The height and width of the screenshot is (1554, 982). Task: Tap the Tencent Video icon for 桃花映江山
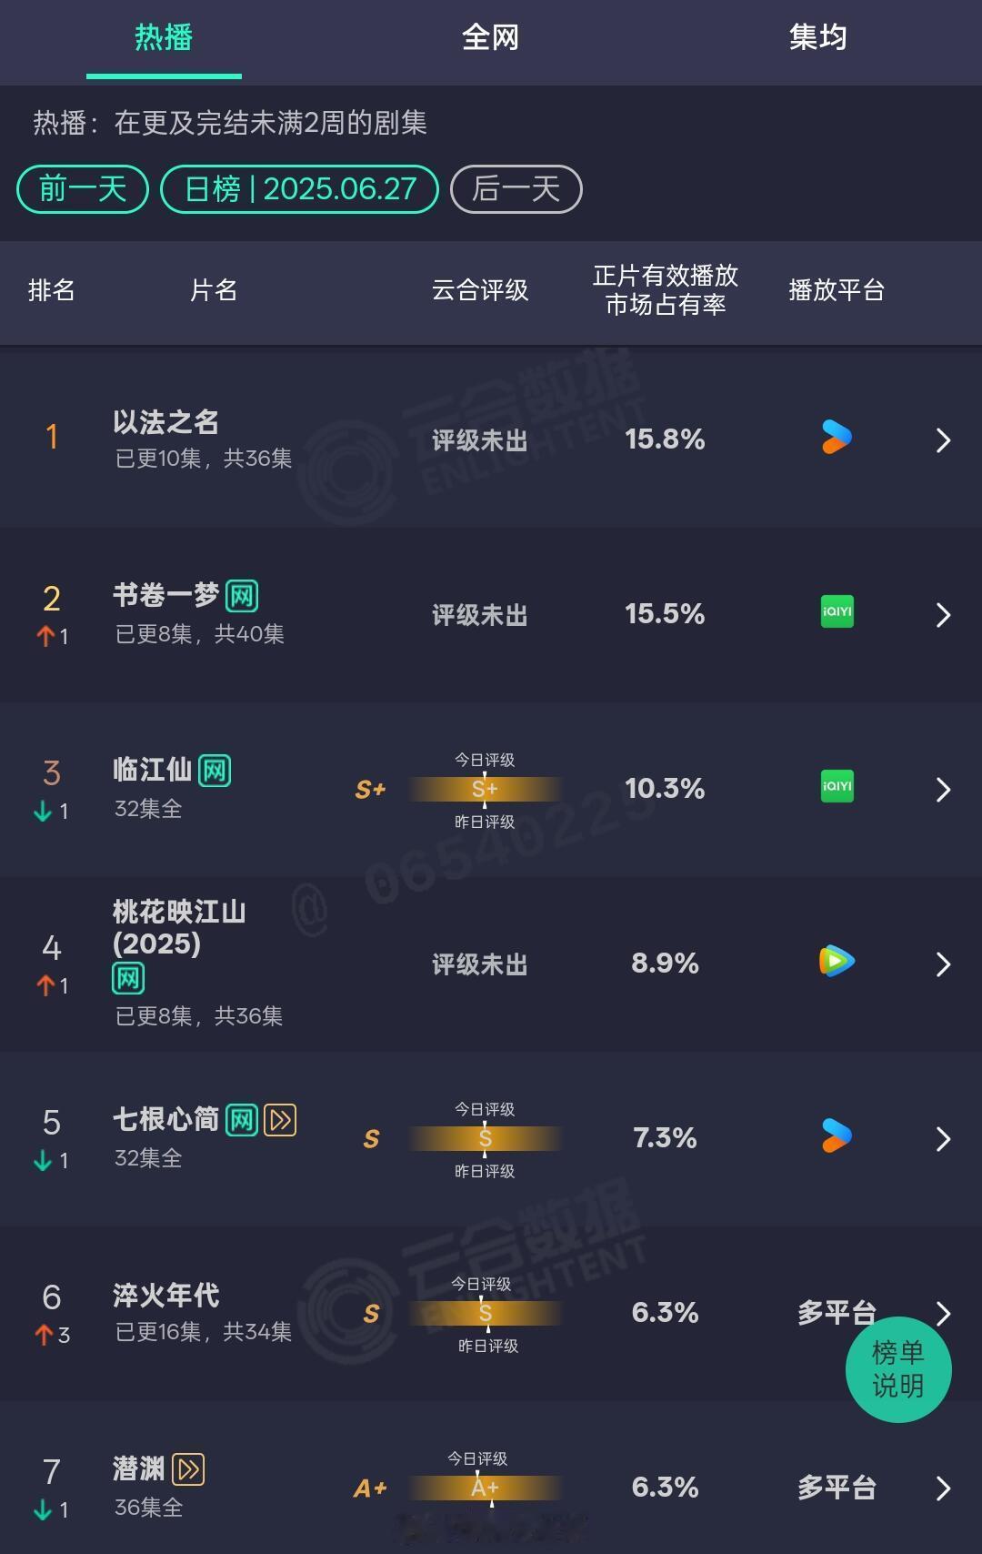[837, 961]
